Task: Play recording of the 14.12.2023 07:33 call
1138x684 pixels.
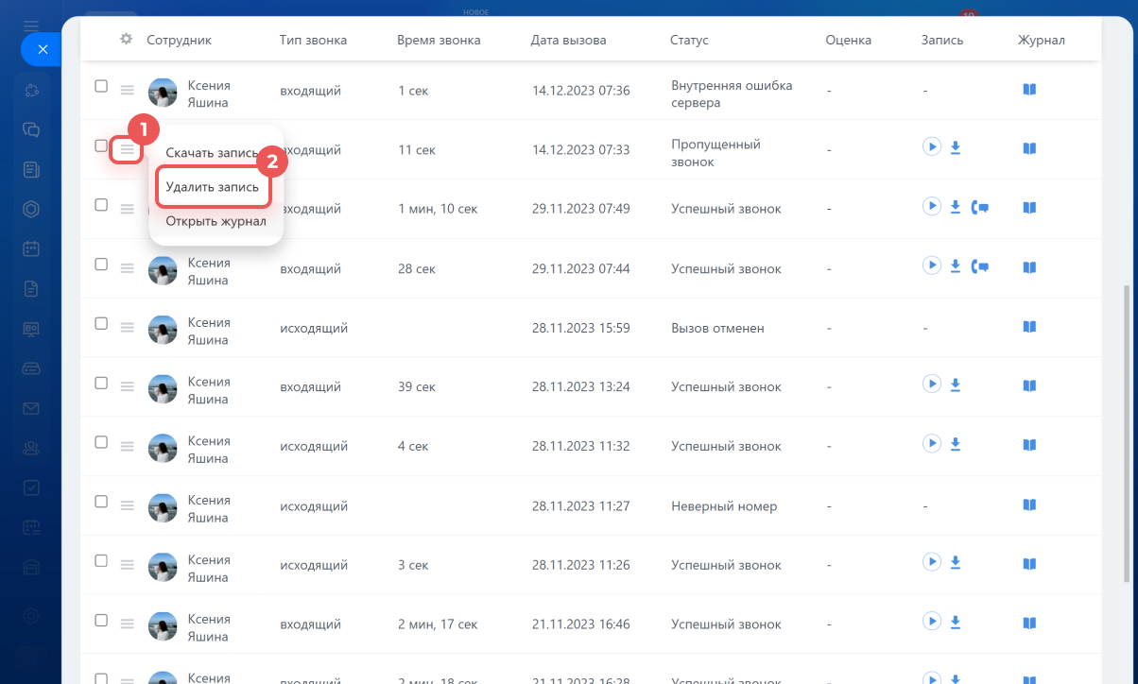Action: tap(932, 147)
